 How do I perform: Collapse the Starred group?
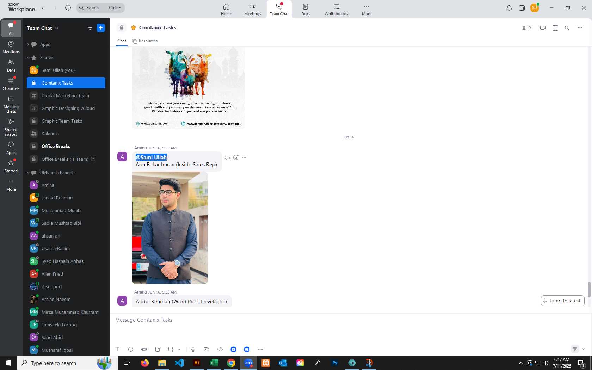[28, 58]
